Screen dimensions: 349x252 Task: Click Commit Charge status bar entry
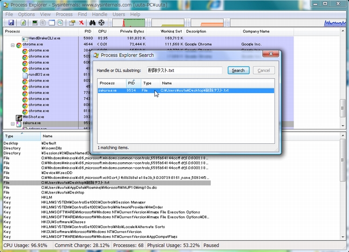[82, 246]
